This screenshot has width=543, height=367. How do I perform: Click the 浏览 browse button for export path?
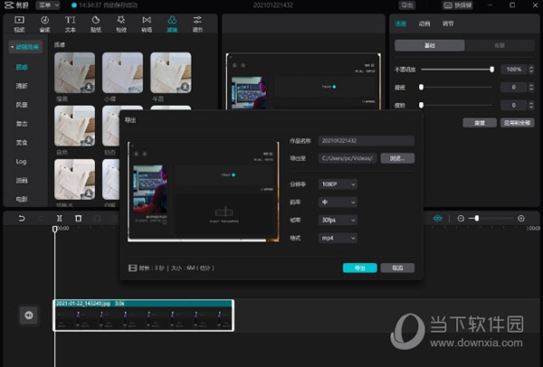[x=396, y=158]
